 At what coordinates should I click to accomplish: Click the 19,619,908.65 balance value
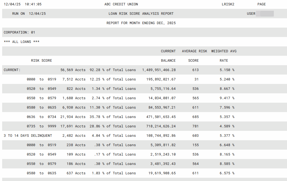162,173
